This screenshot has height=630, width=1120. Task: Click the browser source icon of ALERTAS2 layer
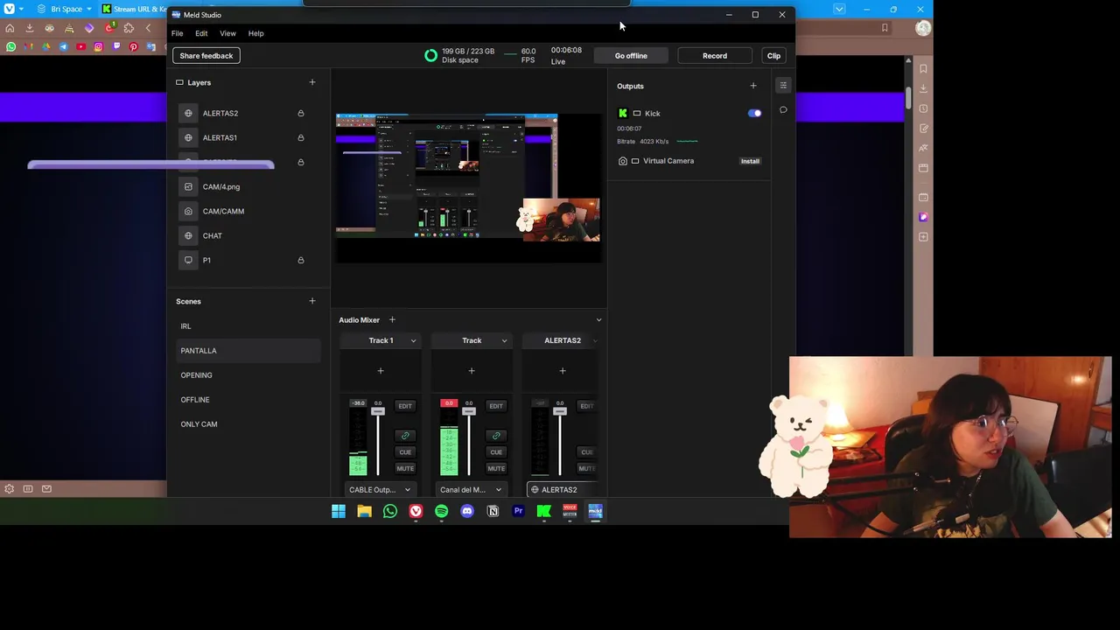tap(188, 113)
